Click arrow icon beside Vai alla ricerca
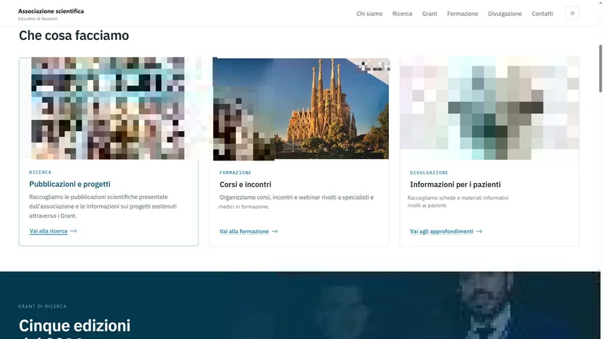Viewport: 603px width, 339px height. tap(73, 231)
